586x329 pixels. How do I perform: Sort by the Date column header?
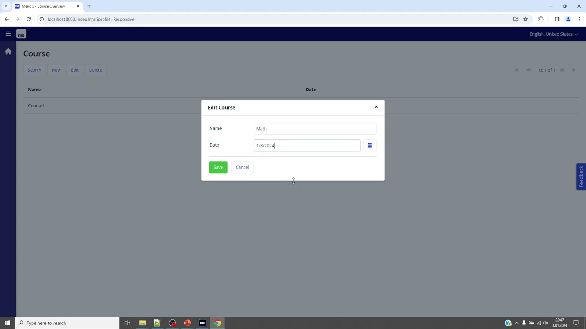[x=311, y=90]
